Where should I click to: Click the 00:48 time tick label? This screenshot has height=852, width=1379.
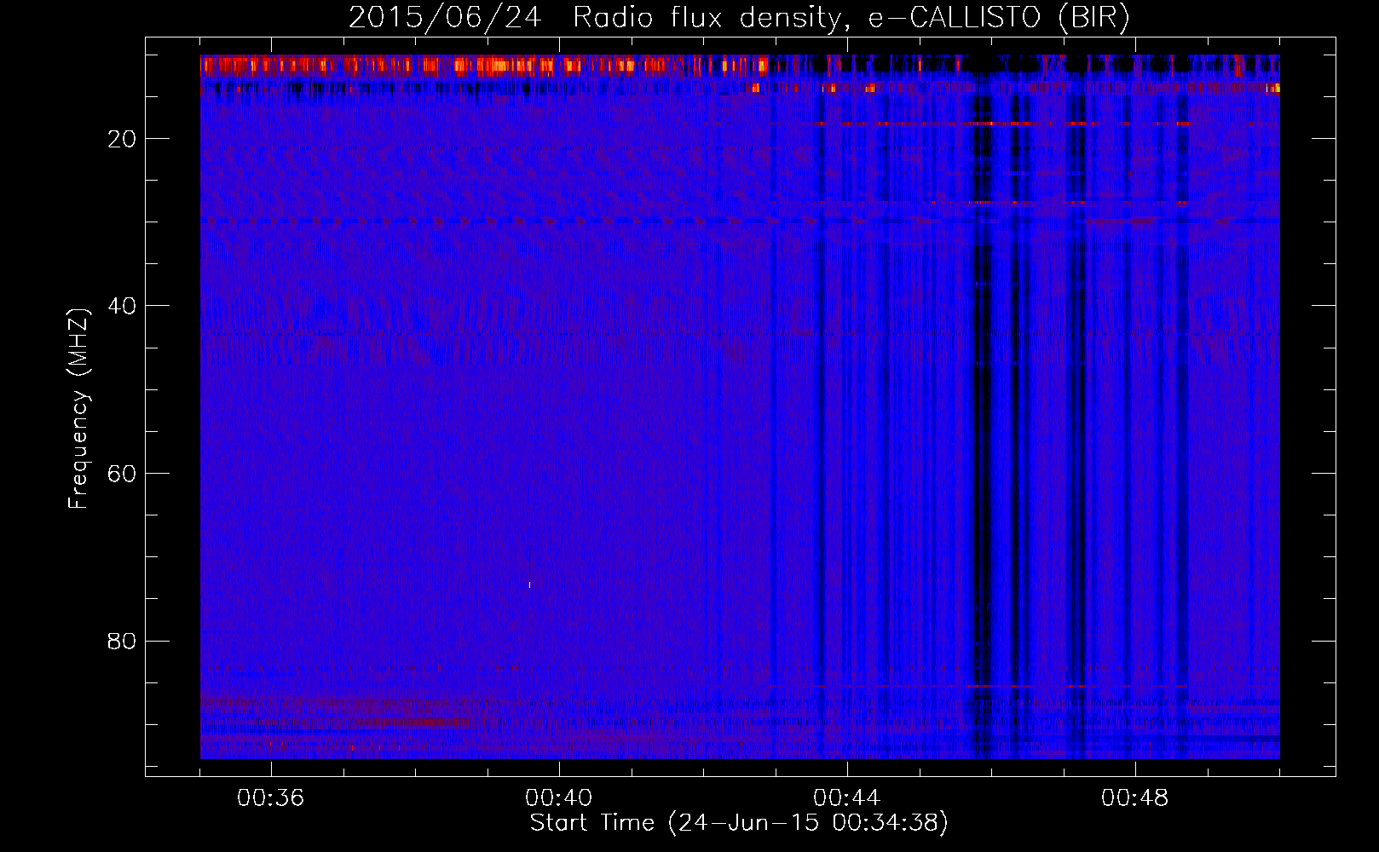[1135, 797]
